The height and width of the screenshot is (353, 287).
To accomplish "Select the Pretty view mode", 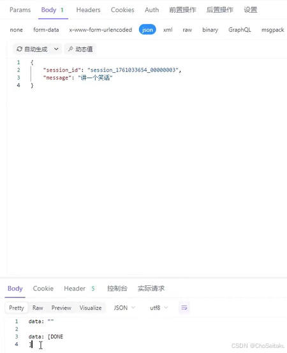I will tap(17, 308).
